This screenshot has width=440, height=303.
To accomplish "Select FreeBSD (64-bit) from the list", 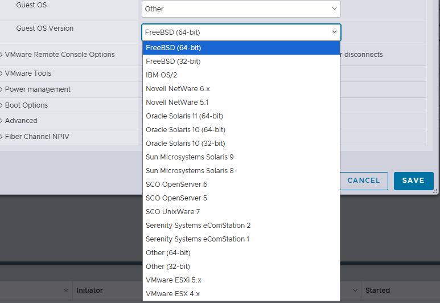I will pyautogui.click(x=241, y=48).
